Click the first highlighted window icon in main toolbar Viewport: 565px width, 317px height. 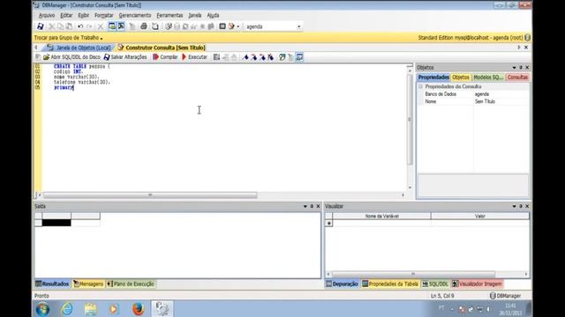[x=112, y=26]
